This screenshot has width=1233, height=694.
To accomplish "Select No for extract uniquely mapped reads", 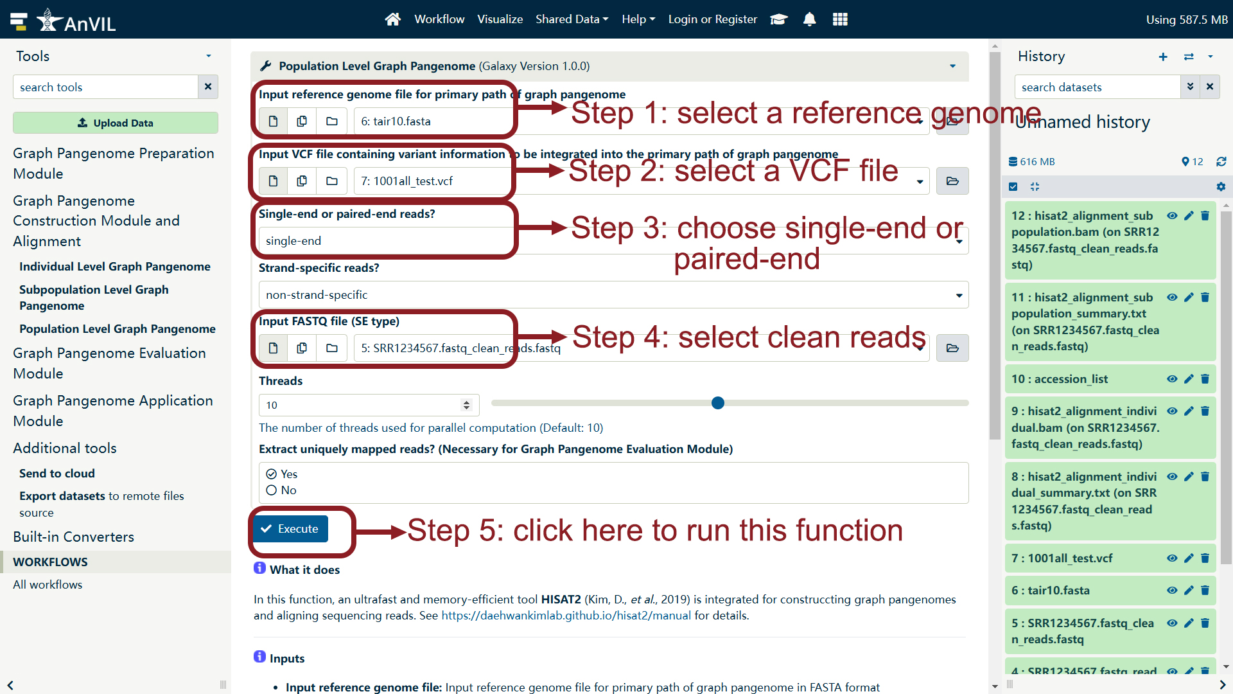I will tap(272, 490).
